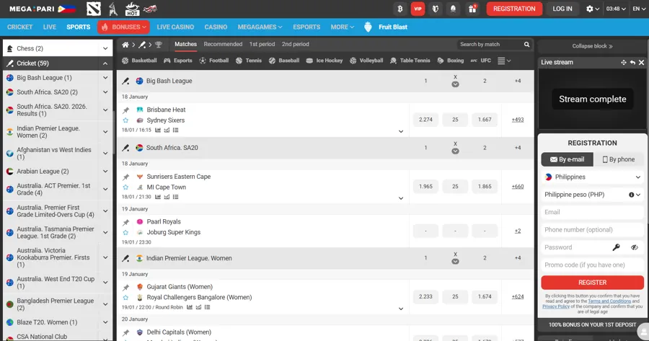Go to home via breadcrumb house icon
Viewport: 649px width, 341px height.
[x=125, y=45]
